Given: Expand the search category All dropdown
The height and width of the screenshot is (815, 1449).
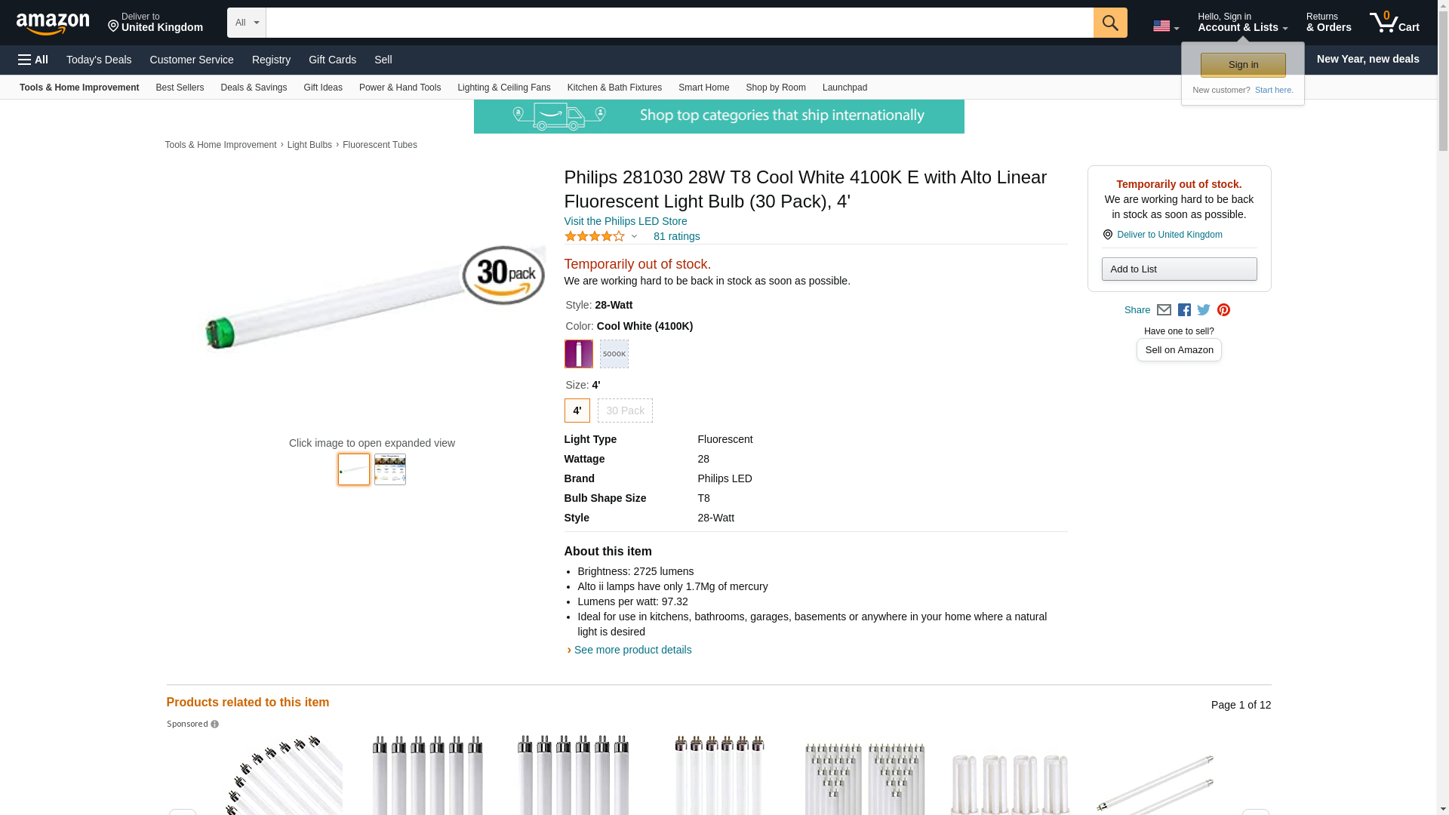Looking at the screenshot, I should pyautogui.click(x=246, y=23).
